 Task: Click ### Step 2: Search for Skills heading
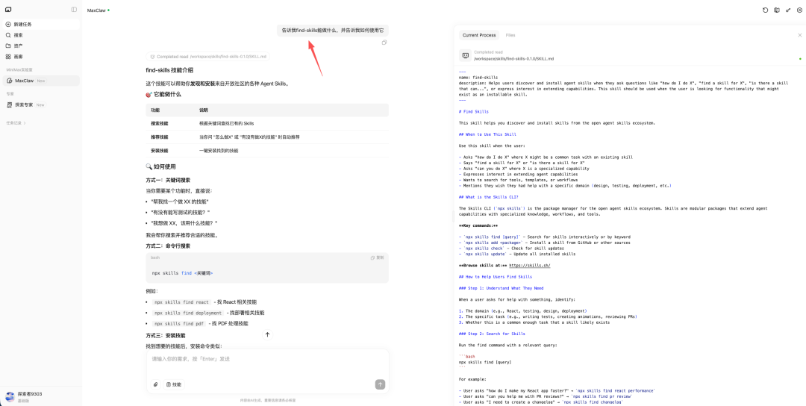[x=491, y=334]
